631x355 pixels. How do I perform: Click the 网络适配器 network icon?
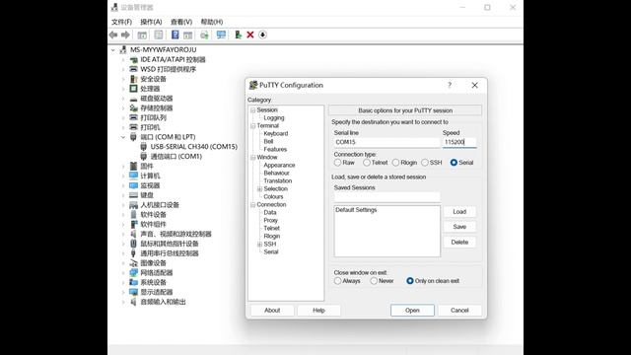click(134, 272)
